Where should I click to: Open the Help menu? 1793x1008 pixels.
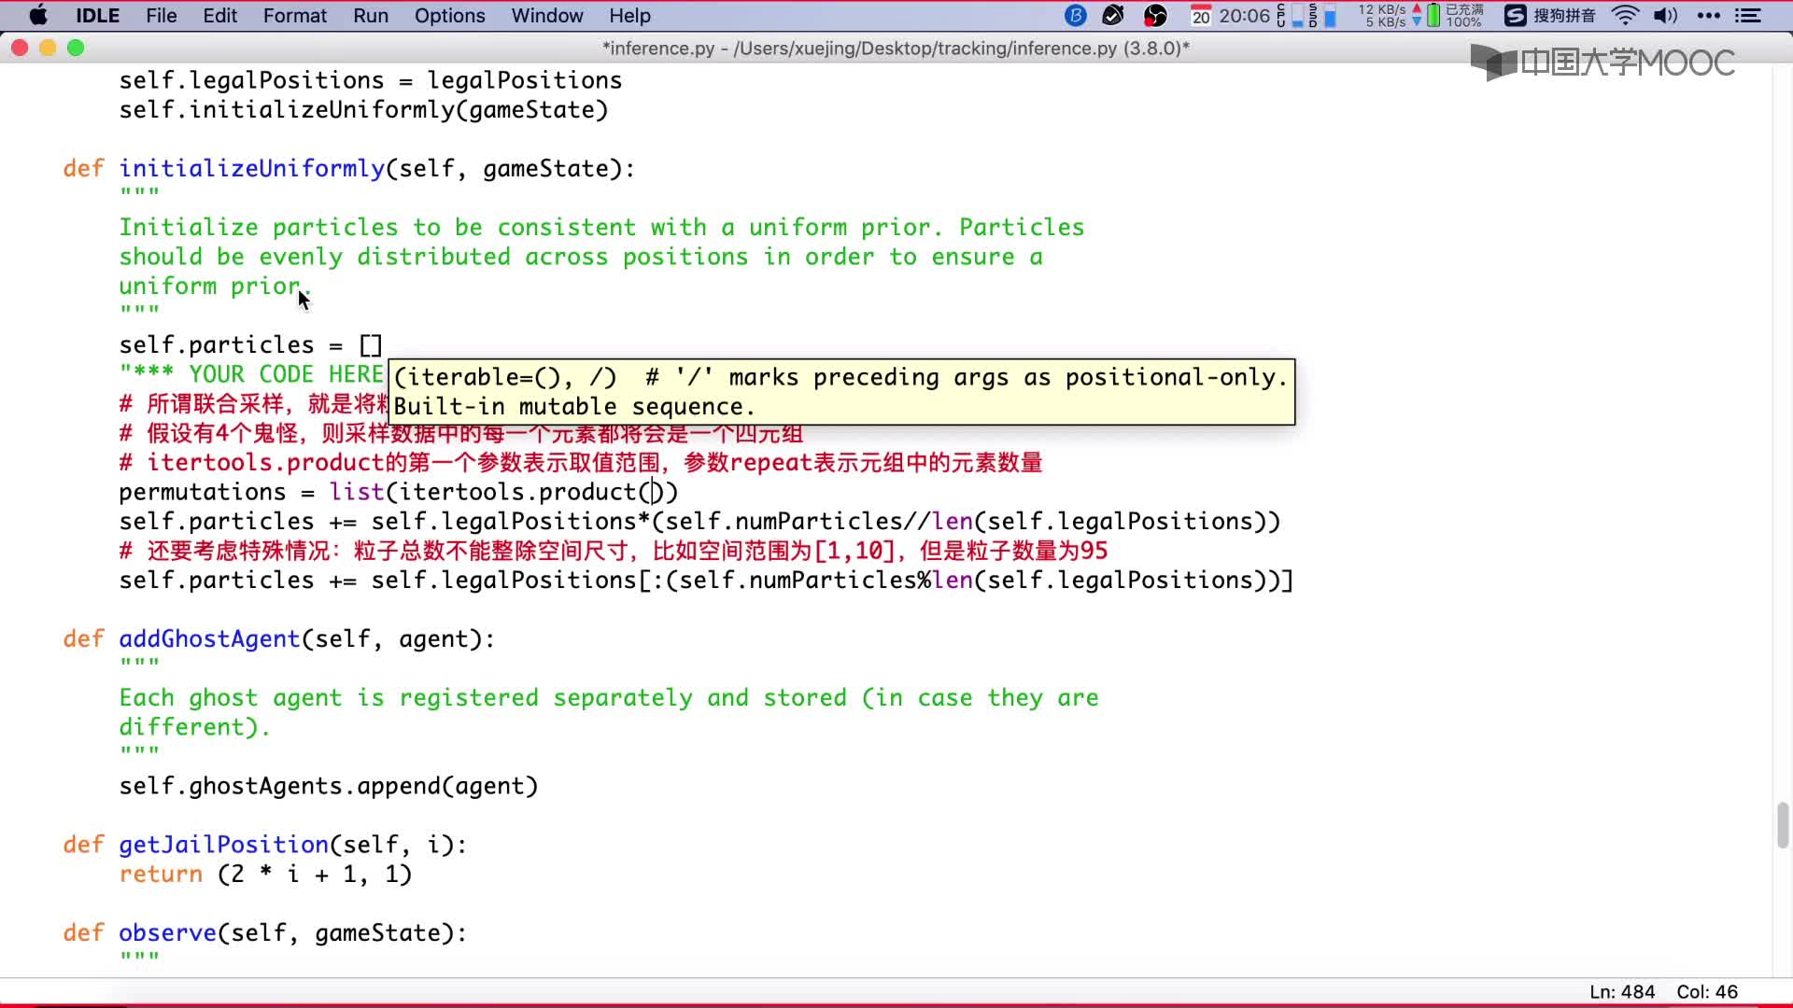[x=630, y=16]
